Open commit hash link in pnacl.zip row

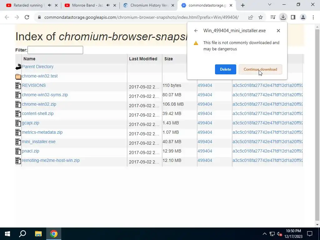pyautogui.click(x=267, y=151)
